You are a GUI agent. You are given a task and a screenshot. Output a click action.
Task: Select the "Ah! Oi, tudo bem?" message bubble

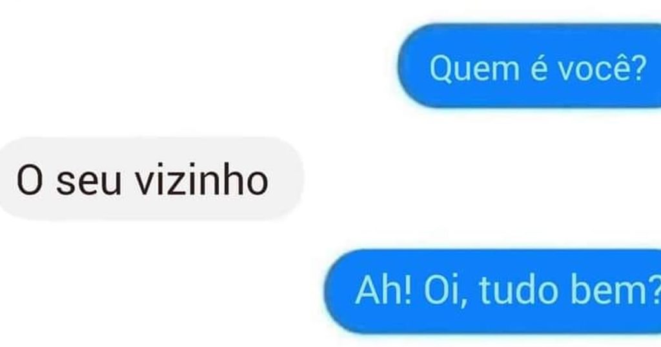coord(493,292)
